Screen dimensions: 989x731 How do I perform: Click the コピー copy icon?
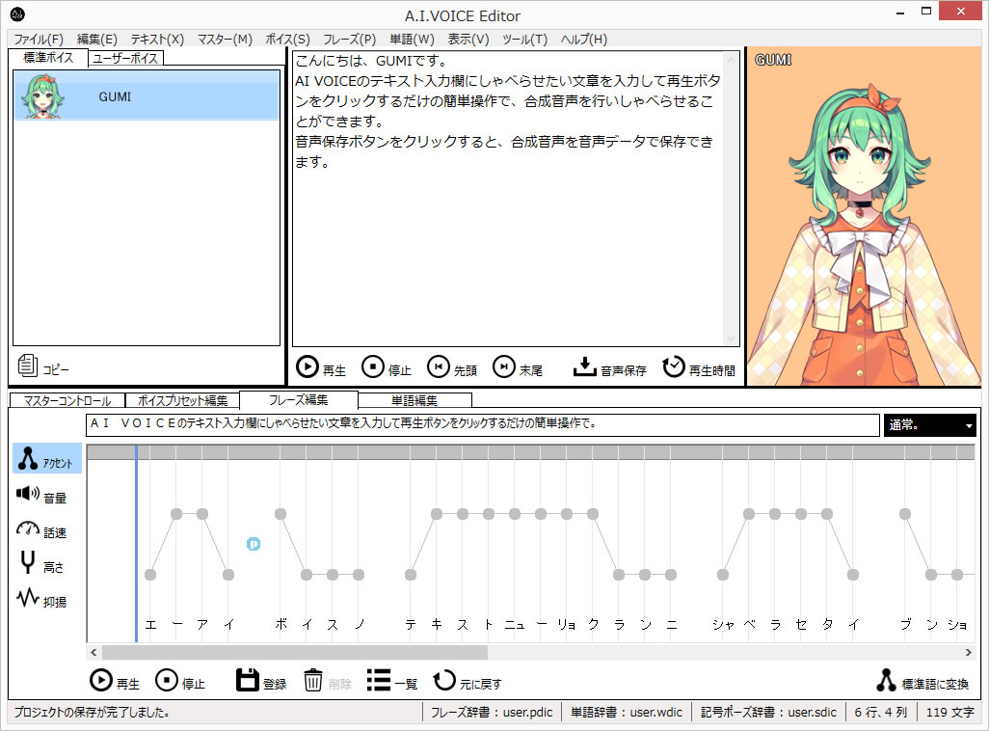tap(42, 366)
